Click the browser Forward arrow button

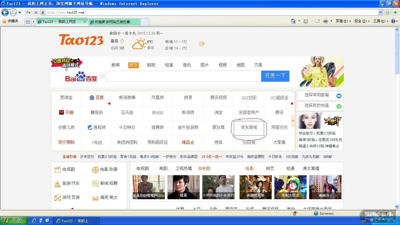click(x=13, y=12)
